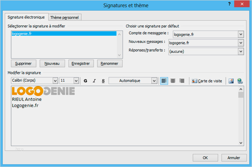Align the signature text left
252x167 pixels.
coord(164,81)
